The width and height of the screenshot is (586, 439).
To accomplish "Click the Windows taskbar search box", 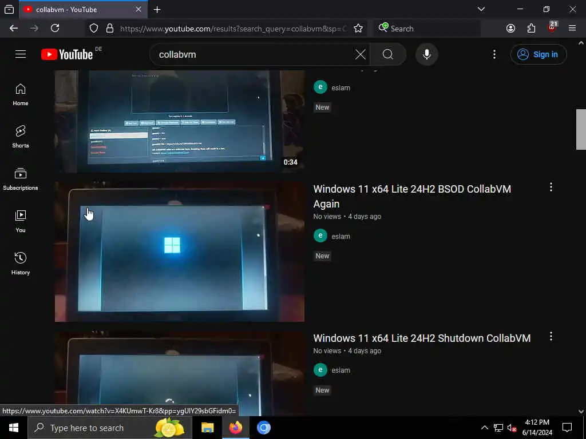I will point(109,428).
